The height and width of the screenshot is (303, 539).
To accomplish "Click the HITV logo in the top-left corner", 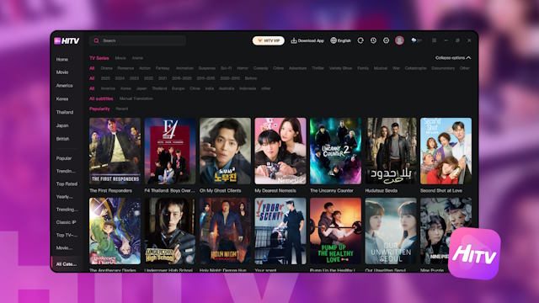I will pyautogui.click(x=67, y=41).
